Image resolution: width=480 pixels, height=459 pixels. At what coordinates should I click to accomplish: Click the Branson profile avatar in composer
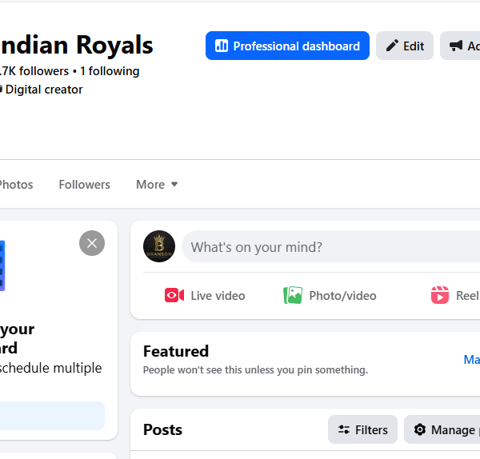click(x=159, y=246)
